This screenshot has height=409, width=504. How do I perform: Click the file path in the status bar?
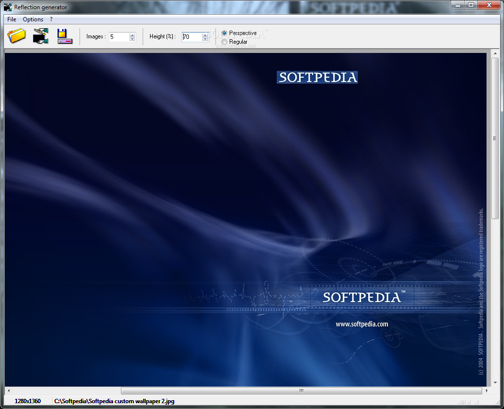click(x=114, y=401)
